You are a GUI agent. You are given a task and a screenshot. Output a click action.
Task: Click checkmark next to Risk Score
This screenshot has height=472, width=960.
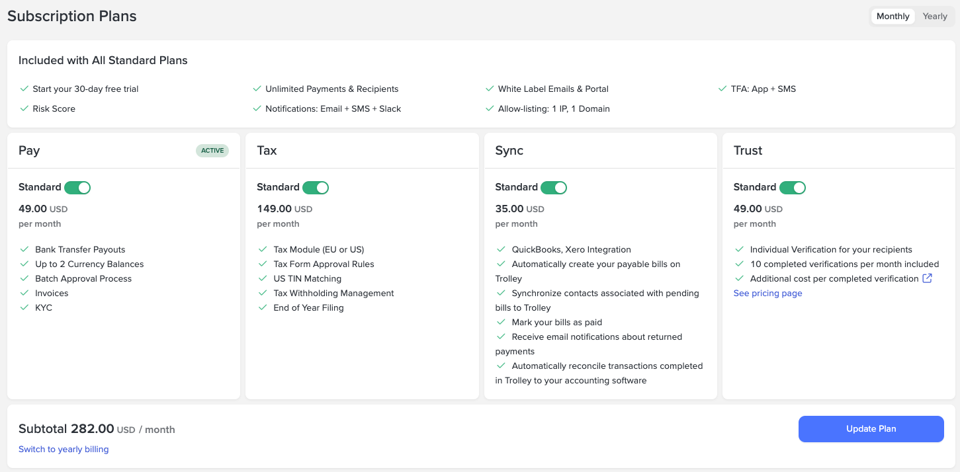coord(24,108)
